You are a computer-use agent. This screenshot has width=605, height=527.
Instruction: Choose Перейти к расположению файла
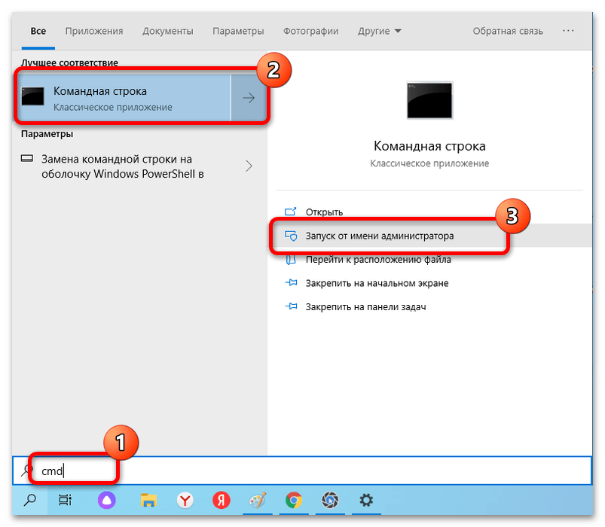pos(378,260)
